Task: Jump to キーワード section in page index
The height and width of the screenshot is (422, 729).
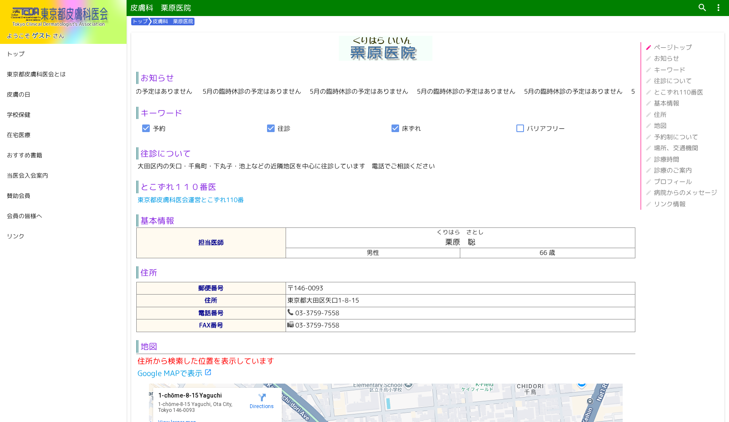Action: click(x=670, y=70)
